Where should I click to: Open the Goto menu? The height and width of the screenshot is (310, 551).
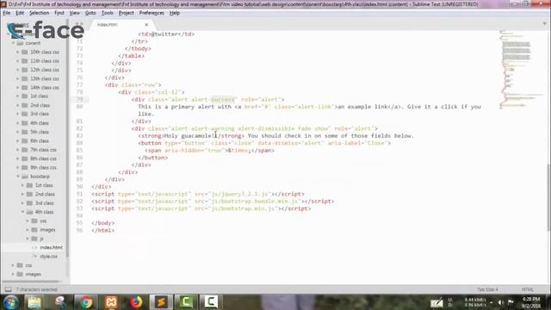[x=90, y=13]
